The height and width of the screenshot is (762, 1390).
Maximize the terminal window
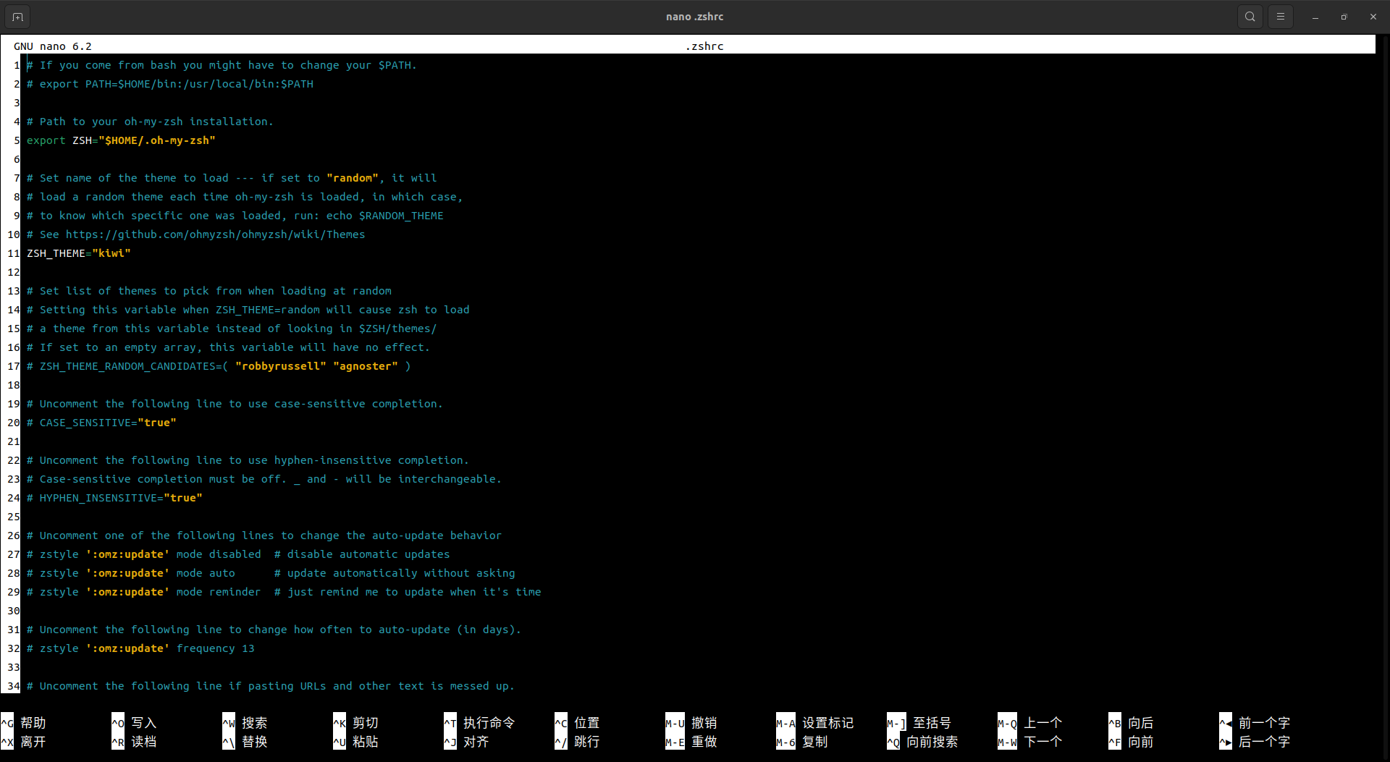coord(1344,17)
